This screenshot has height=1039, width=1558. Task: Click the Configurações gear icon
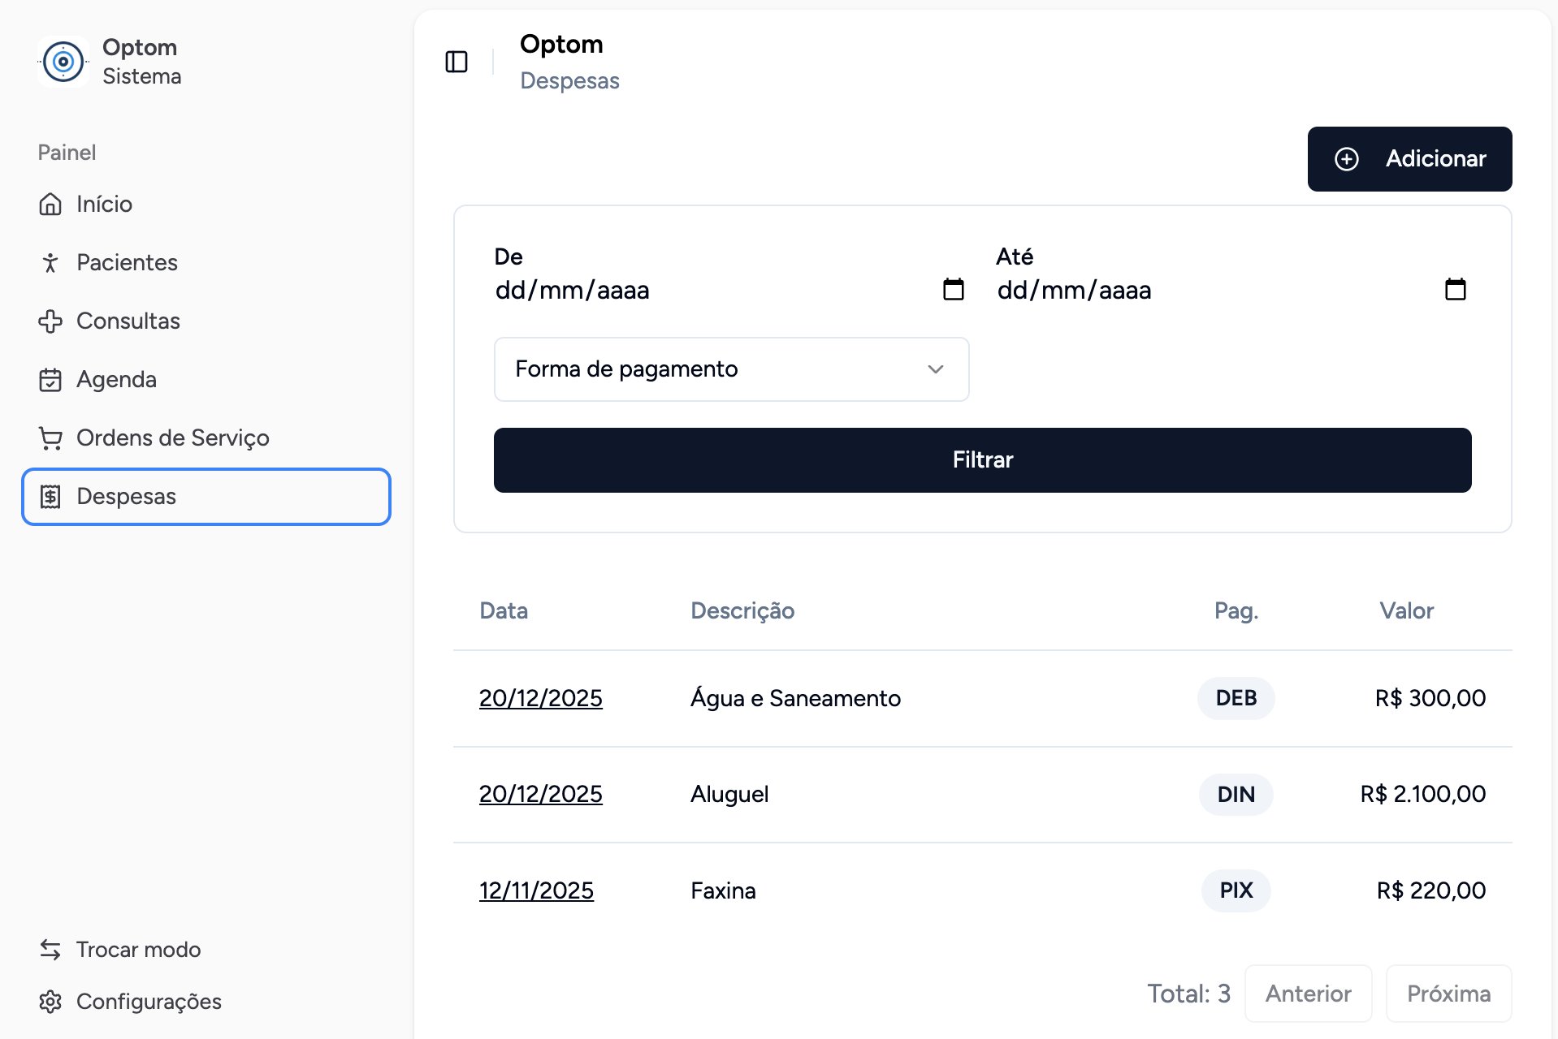tap(50, 1002)
